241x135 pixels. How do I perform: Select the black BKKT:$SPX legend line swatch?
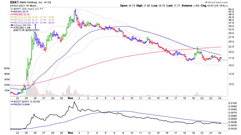coord(12,102)
